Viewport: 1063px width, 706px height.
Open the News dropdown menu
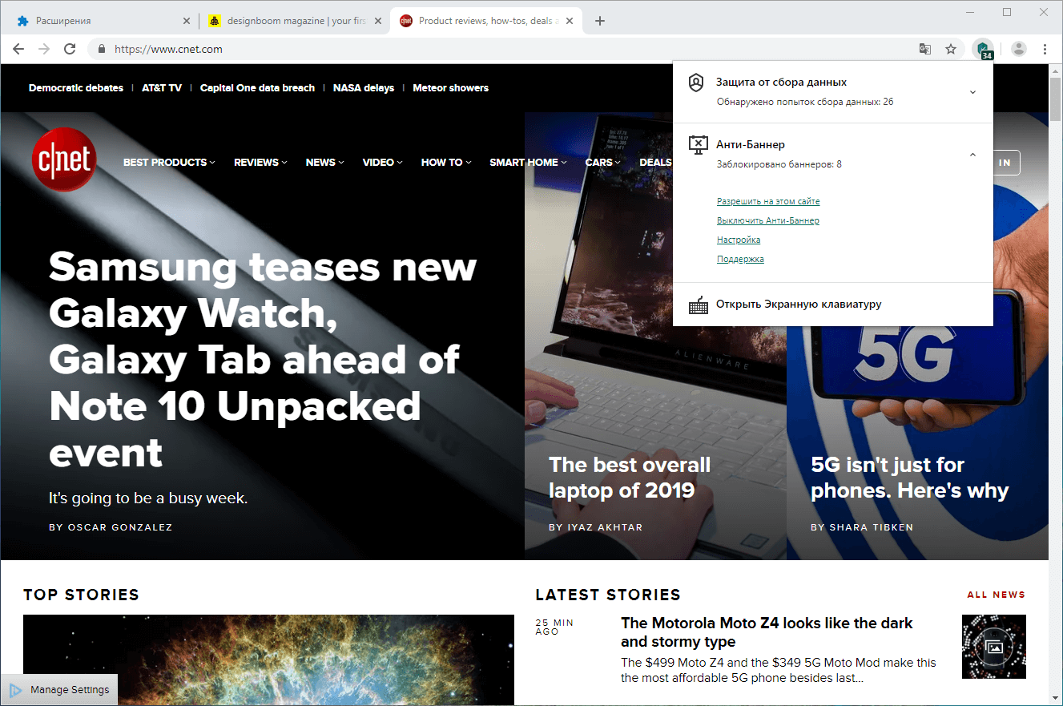click(324, 163)
